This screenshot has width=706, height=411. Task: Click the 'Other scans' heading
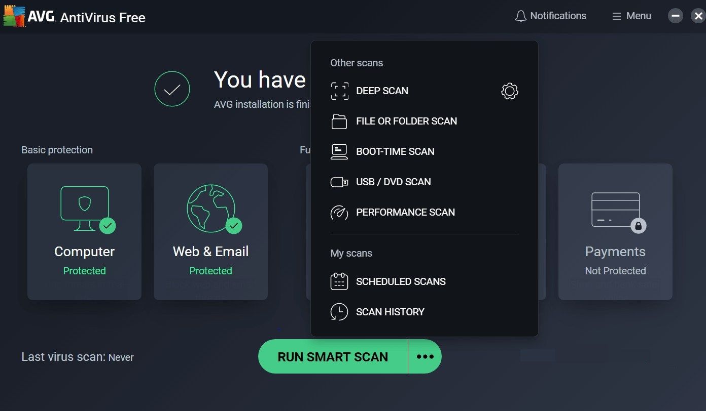coord(357,63)
